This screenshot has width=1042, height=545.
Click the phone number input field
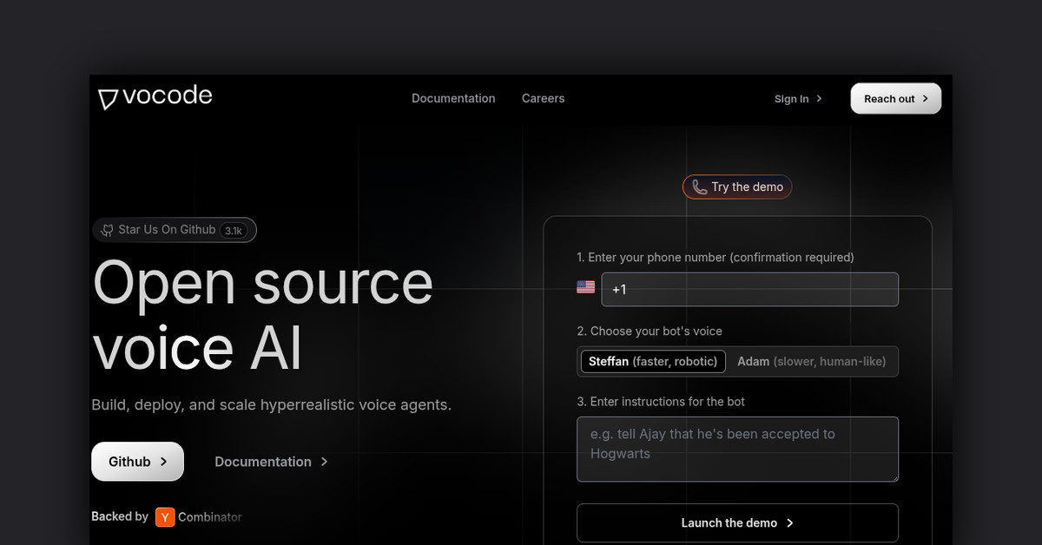pyautogui.click(x=749, y=290)
